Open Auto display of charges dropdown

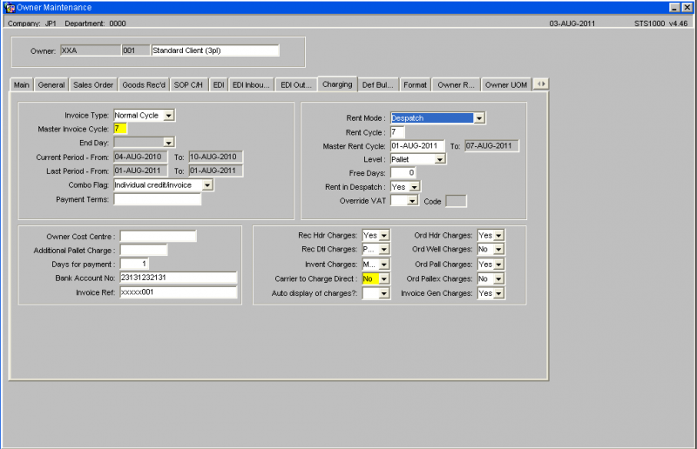pos(384,293)
